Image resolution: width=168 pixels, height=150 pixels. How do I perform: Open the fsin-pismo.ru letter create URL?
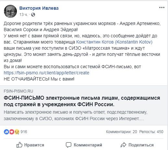point(46,73)
